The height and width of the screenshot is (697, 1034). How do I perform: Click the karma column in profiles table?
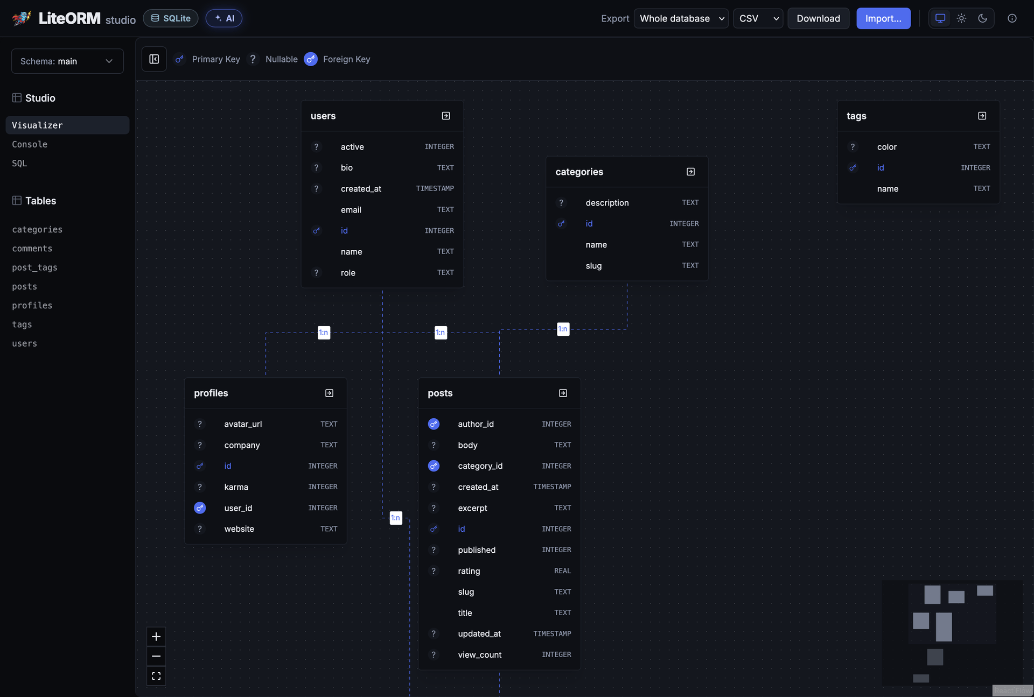coord(266,487)
